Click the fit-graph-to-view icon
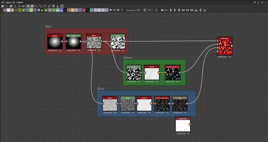268x142 pixels. pos(3,6)
